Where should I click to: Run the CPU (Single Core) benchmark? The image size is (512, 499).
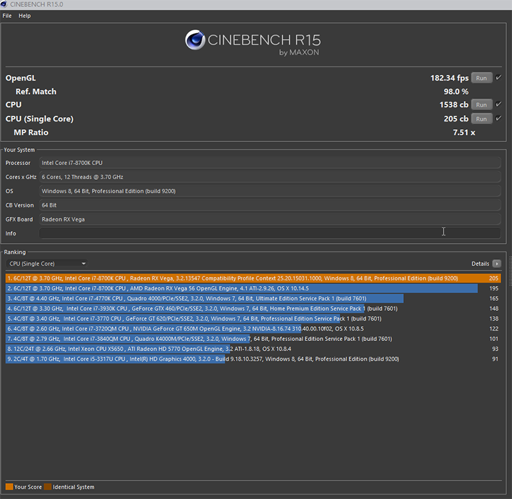[481, 119]
